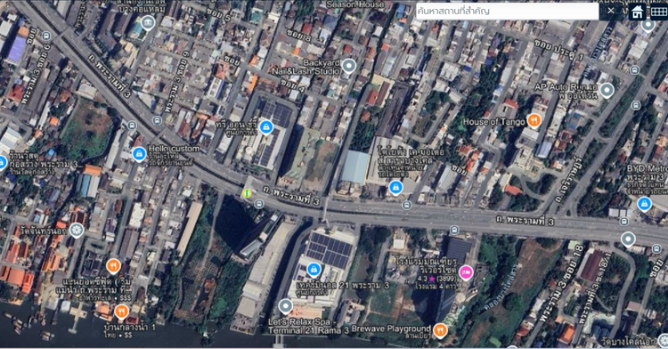Select the Toyota dealership shopping pin

[x=395, y=187]
